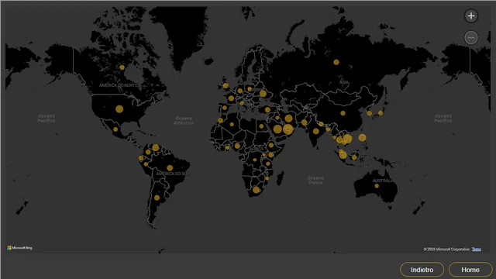This screenshot has height=279, width=496.
Task: Select the bubble over central China
Action: coord(343,113)
